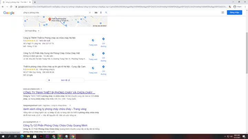Expand options arrow next to trangvangvietnam.com
248x139 pixels.
pos(70,105)
